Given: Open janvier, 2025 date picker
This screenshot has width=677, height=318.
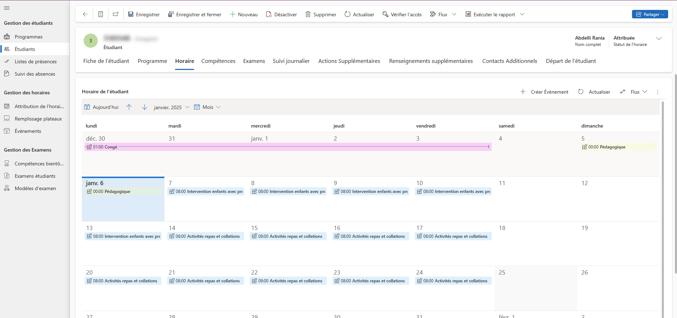Looking at the screenshot, I should [x=171, y=107].
